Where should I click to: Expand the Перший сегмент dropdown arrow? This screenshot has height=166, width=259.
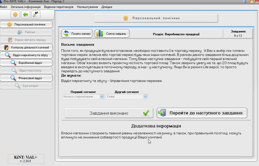click(x=102, y=97)
